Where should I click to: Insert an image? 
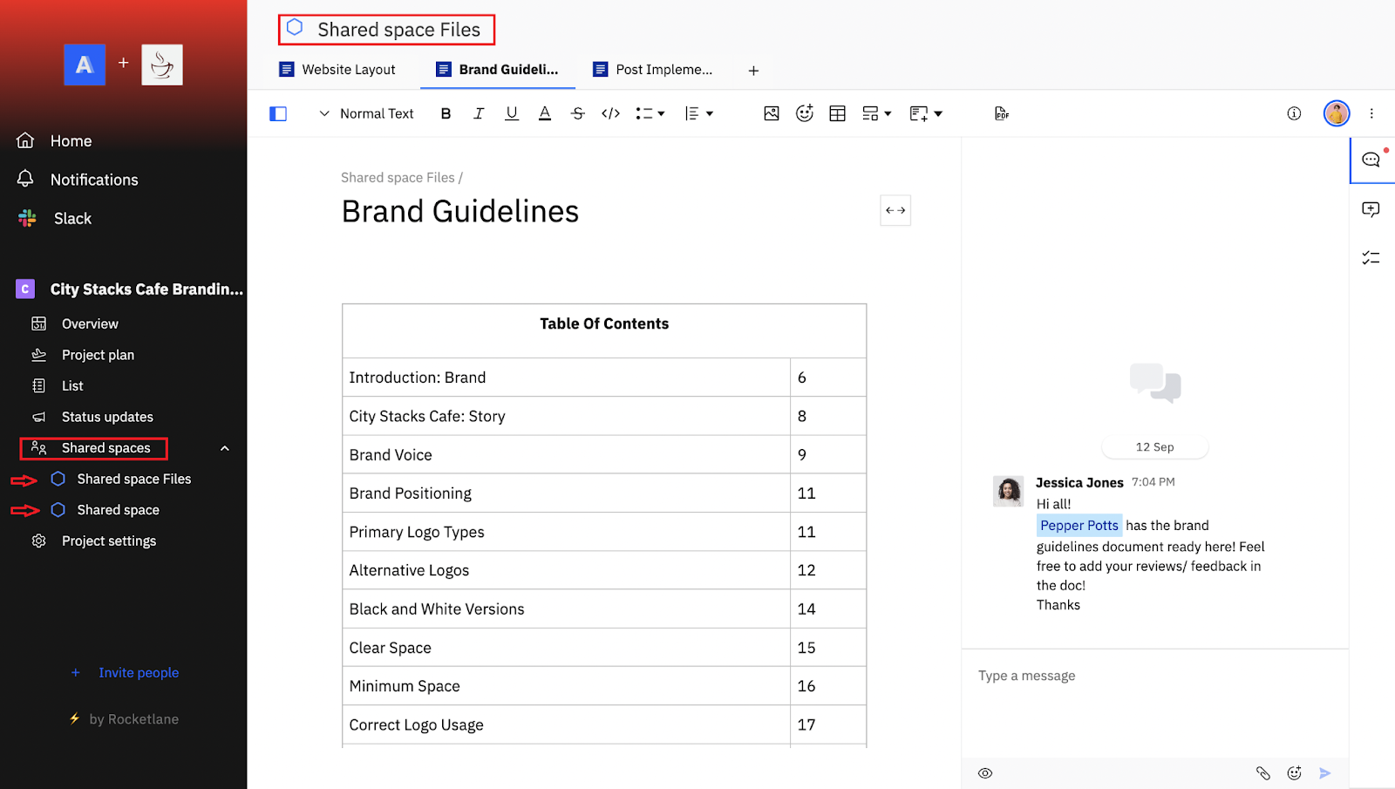[772, 113]
